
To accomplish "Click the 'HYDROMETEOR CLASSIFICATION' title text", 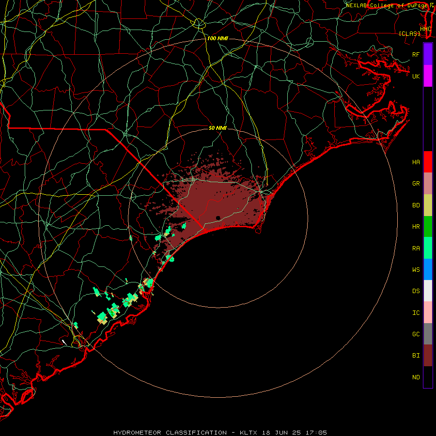I will pos(170,433).
